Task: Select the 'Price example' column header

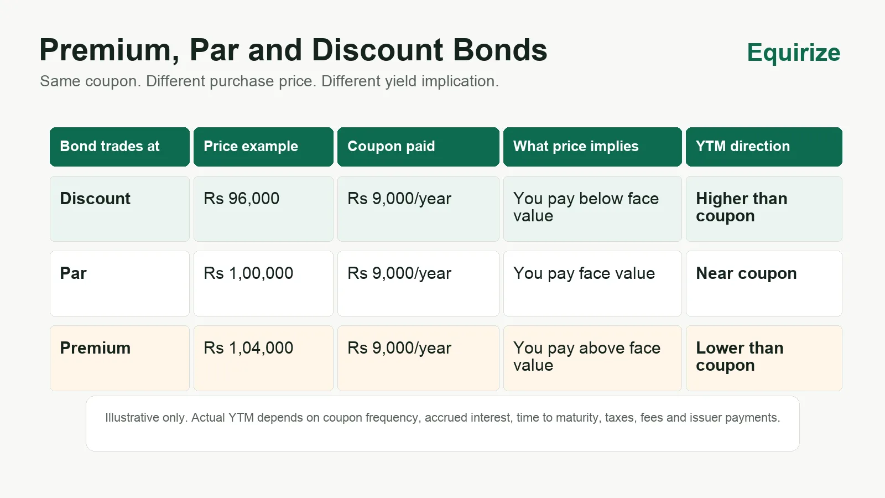Action: (263, 147)
